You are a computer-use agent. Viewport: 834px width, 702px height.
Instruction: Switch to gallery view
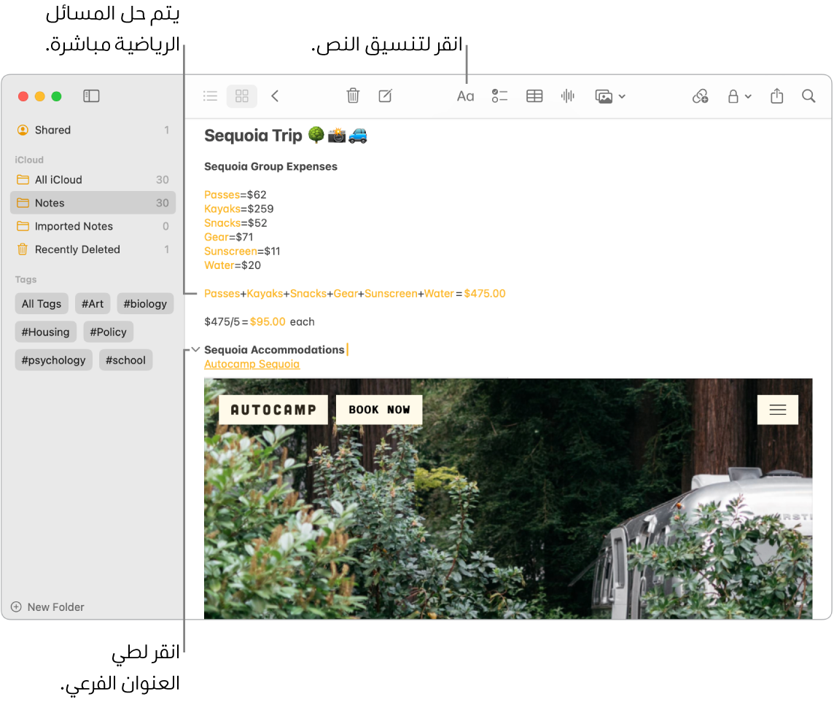[x=241, y=95]
